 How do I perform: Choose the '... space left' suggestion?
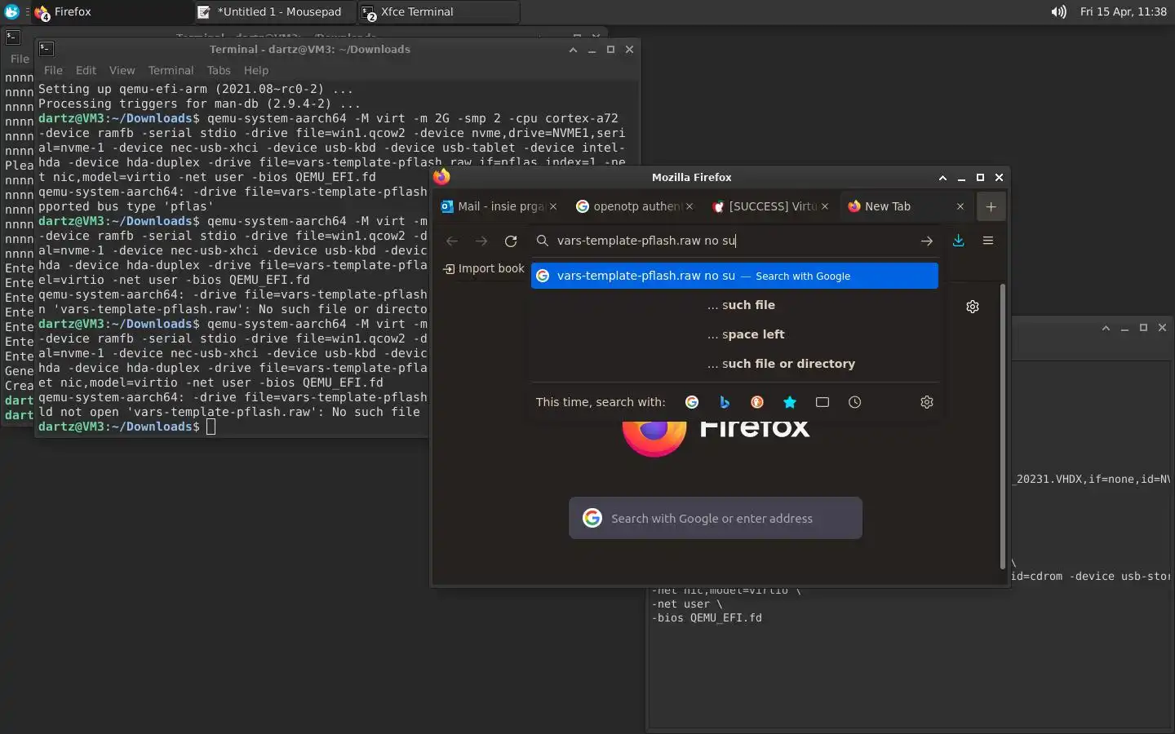(x=734, y=334)
